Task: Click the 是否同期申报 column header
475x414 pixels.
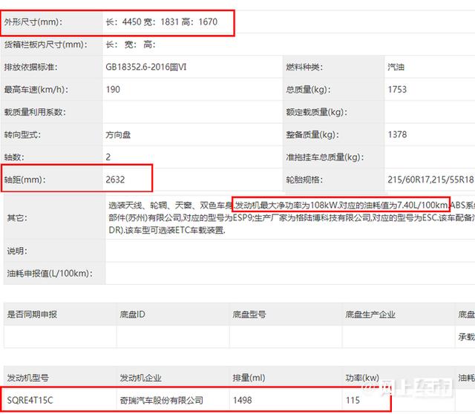Action: point(32,315)
